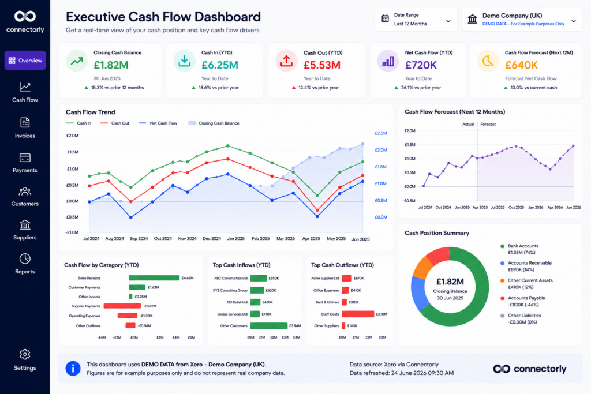Go to the Customers menu label
This screenshot has width=591, height=394.
coord(25,204)
